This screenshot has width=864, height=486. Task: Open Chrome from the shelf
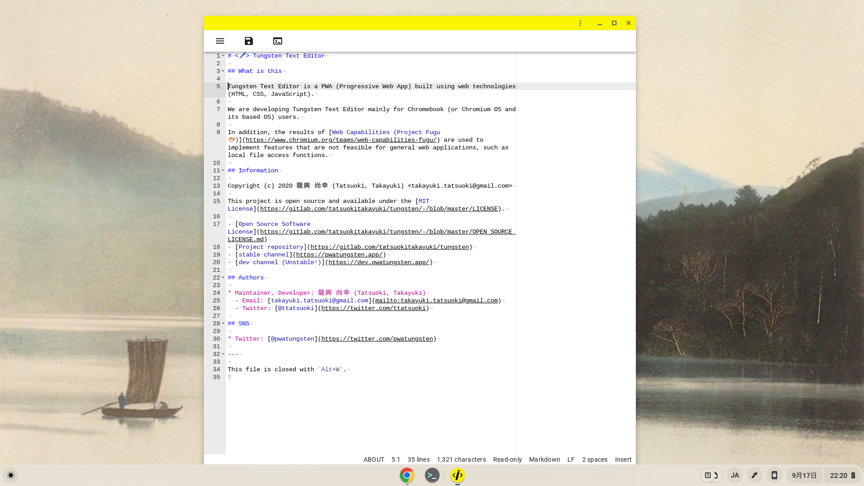407,475
